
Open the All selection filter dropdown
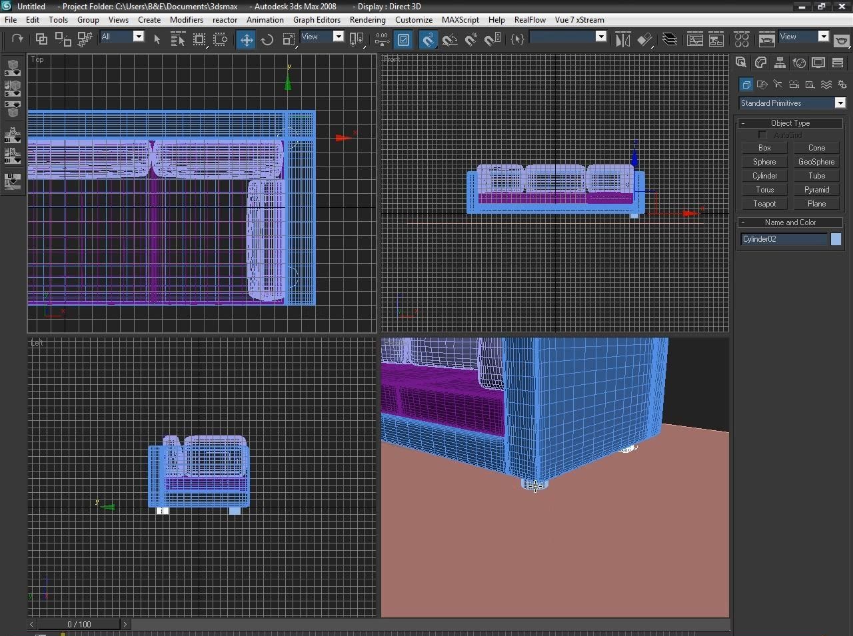pos(138,37)
